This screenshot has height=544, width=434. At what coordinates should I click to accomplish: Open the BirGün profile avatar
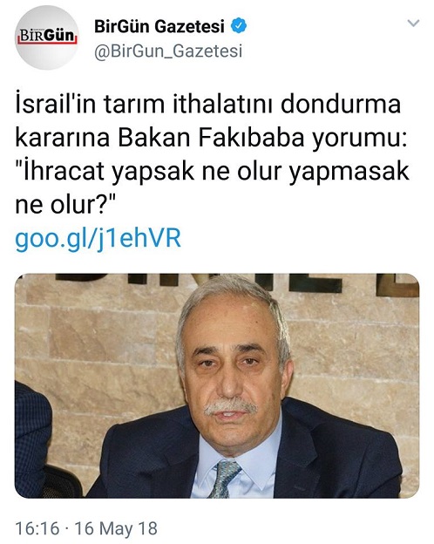[48, 37]
